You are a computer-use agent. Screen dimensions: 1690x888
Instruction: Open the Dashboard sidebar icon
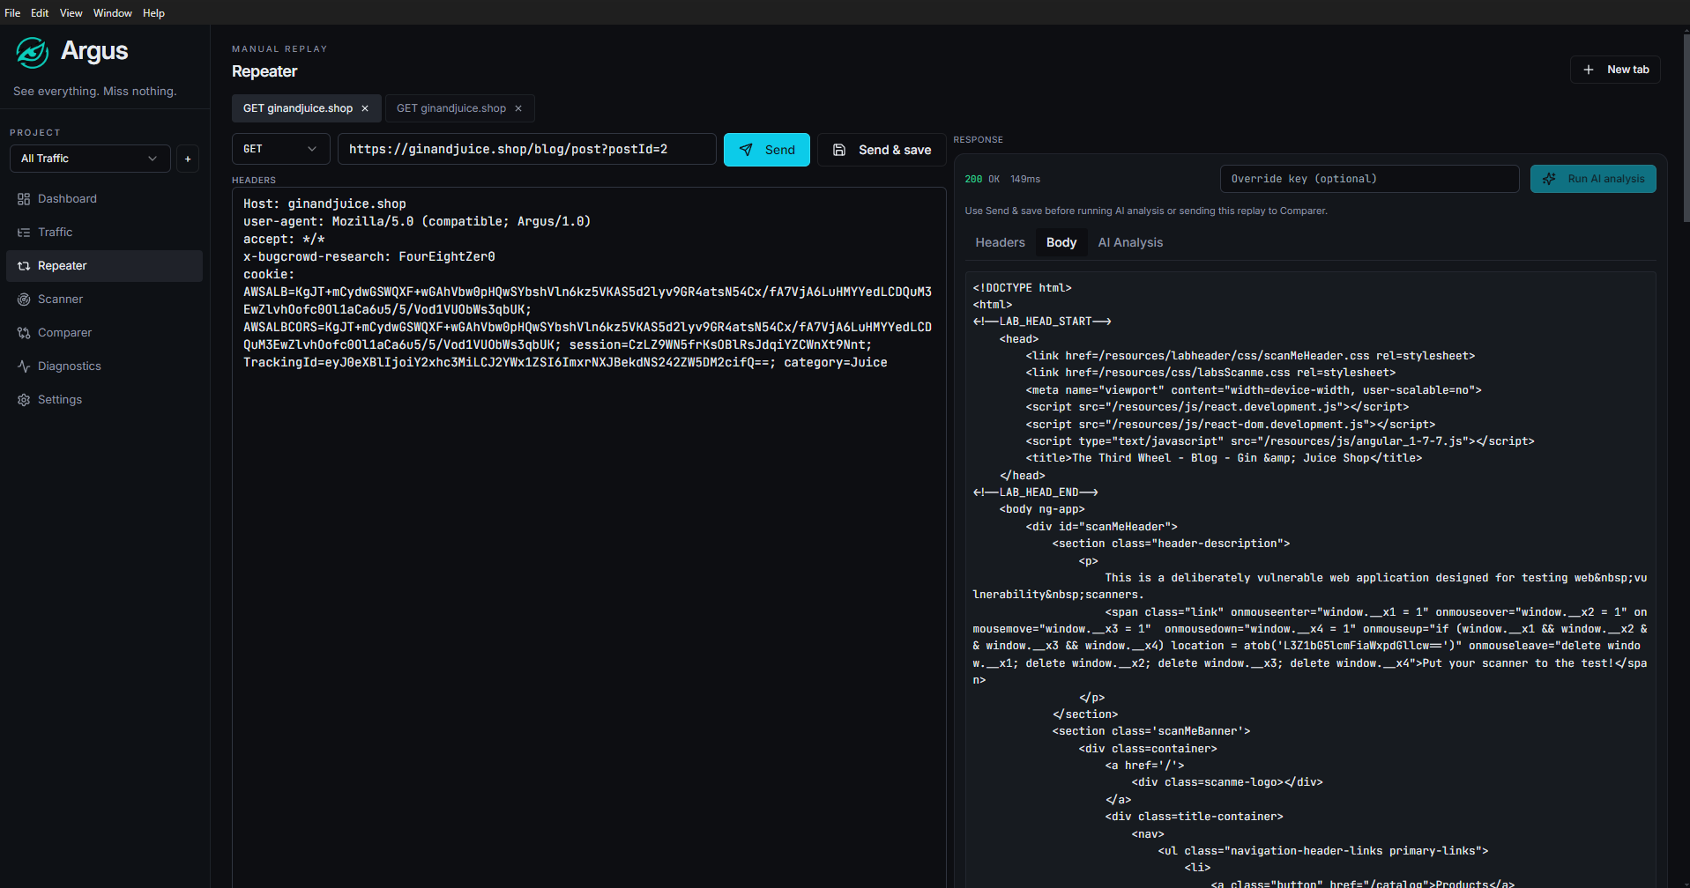click(x=24, y=199)
